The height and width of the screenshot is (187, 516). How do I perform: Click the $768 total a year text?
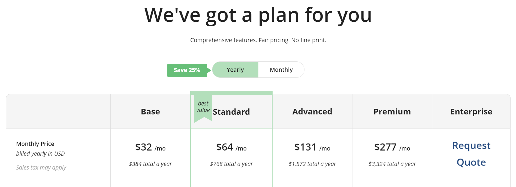click(x=231, y=164)
